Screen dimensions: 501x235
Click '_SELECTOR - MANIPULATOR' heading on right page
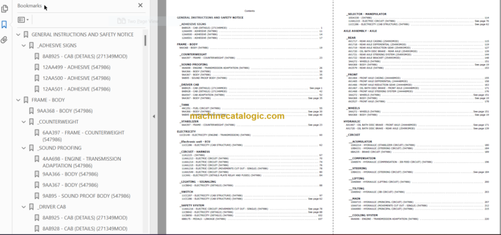[366, 14]
